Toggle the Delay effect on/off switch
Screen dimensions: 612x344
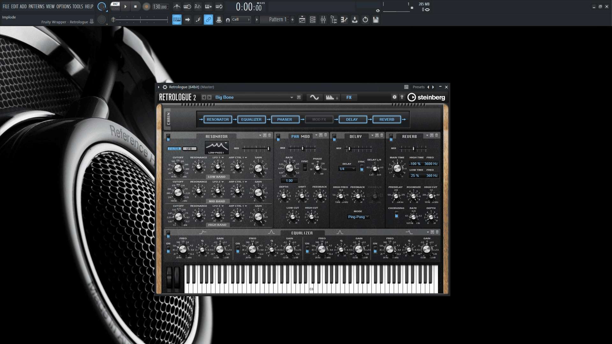click(x=334, y=138)
